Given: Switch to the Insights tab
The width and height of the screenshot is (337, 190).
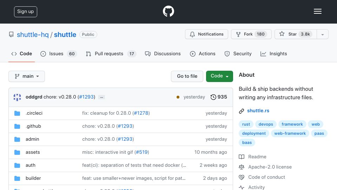Looking at the screenshot, I should 273,53.
